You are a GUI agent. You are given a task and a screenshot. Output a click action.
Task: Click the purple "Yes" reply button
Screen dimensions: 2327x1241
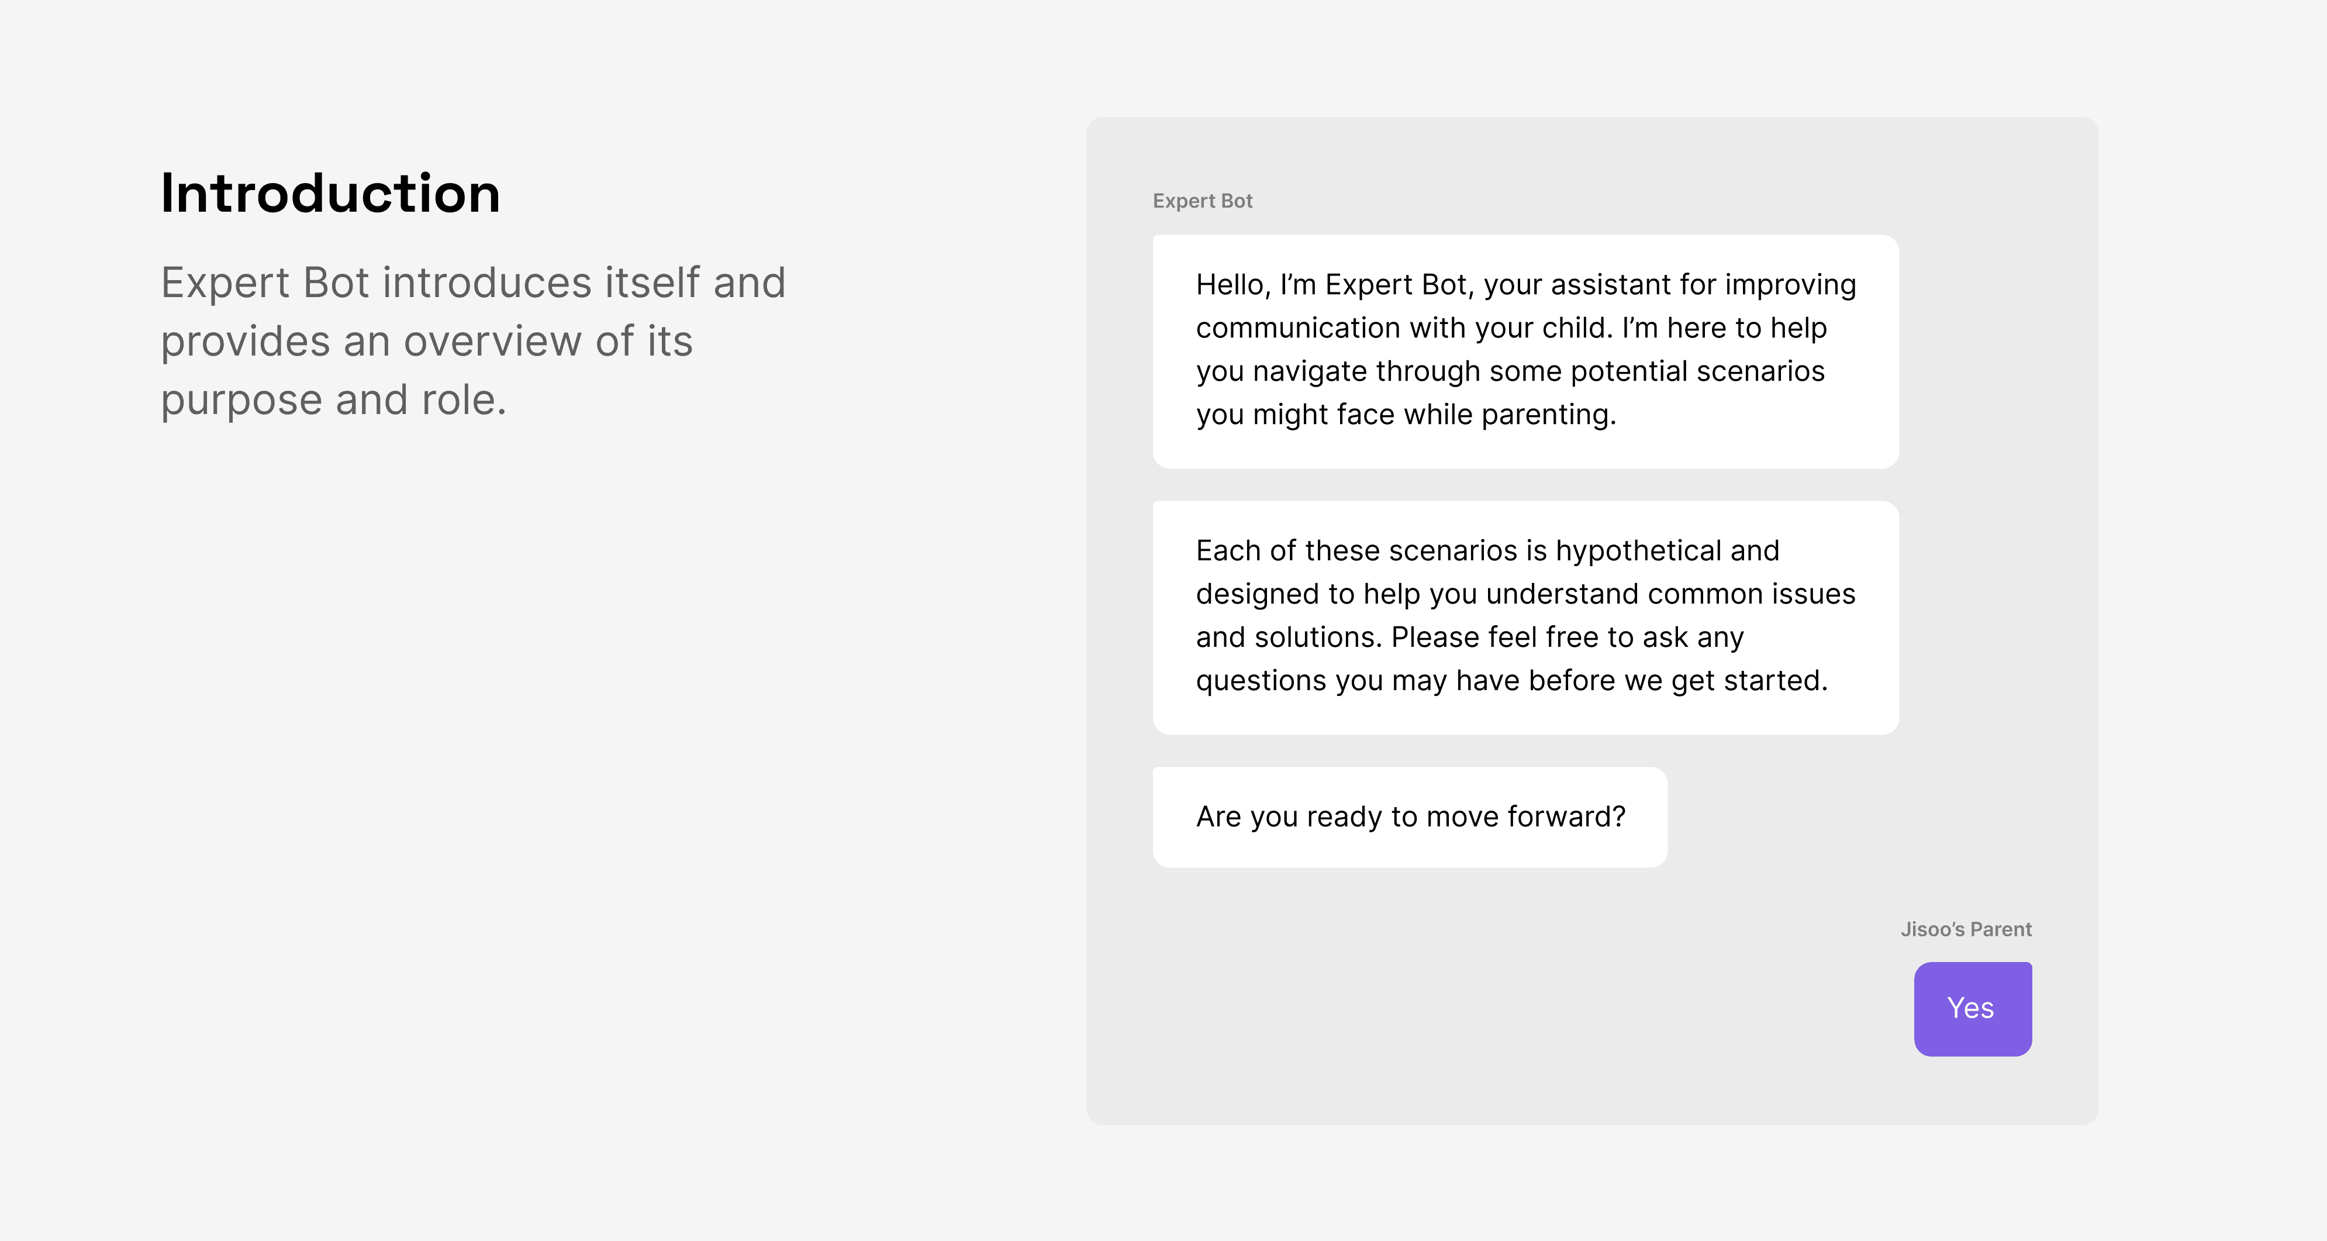point(1972,1009)
